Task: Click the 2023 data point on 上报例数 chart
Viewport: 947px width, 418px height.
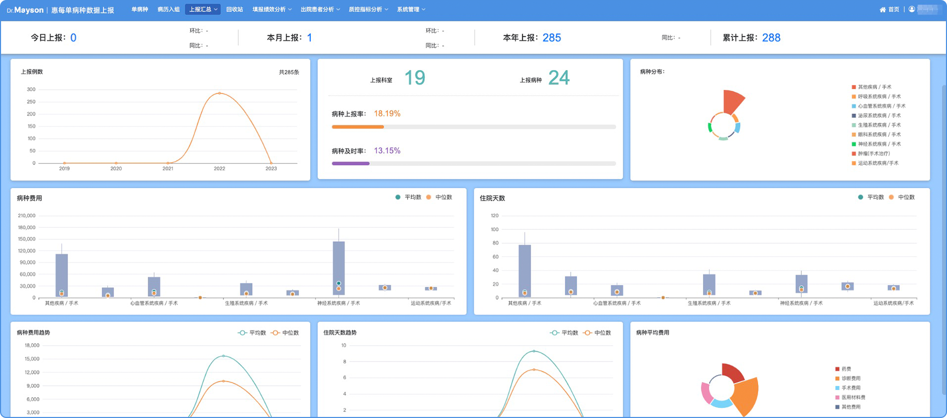Action: tap(271, 163)
